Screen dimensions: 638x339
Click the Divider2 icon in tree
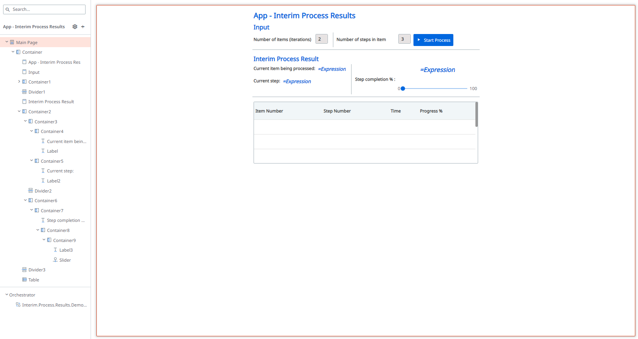tap(31, 191)
